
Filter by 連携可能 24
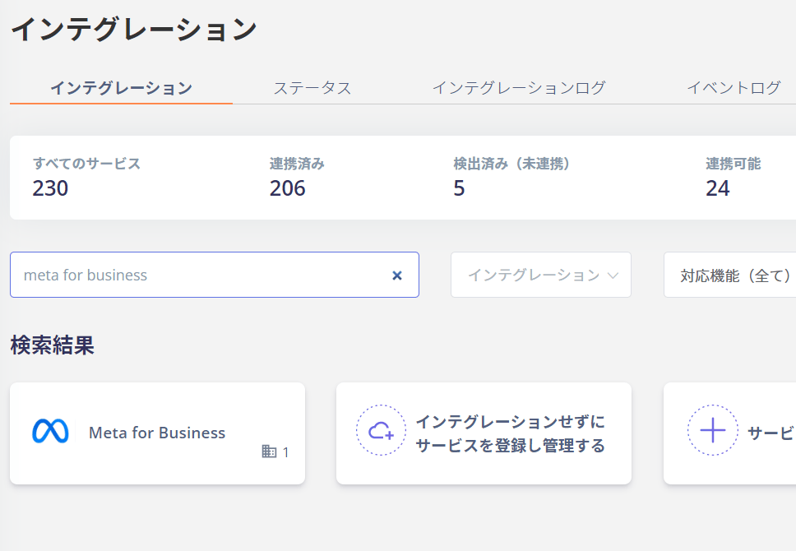(733, 178)
